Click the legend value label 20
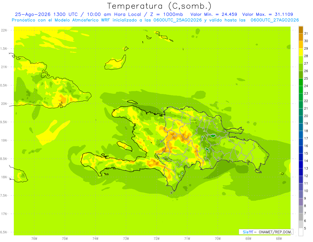The width and height of the screenshot is (313, 242). tap(306, 116)
